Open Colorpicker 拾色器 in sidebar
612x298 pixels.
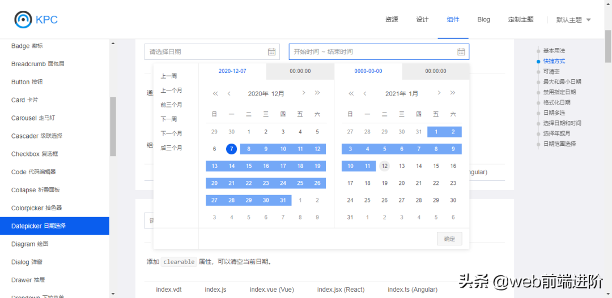pyautogui.click(x=37, y=208)
